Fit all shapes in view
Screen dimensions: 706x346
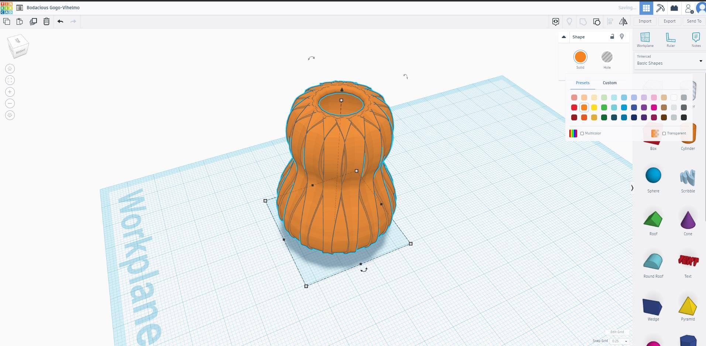(10, 80)
